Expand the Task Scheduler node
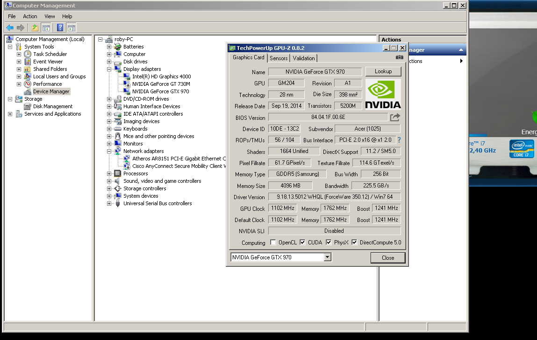 click(x=19, y=54)
